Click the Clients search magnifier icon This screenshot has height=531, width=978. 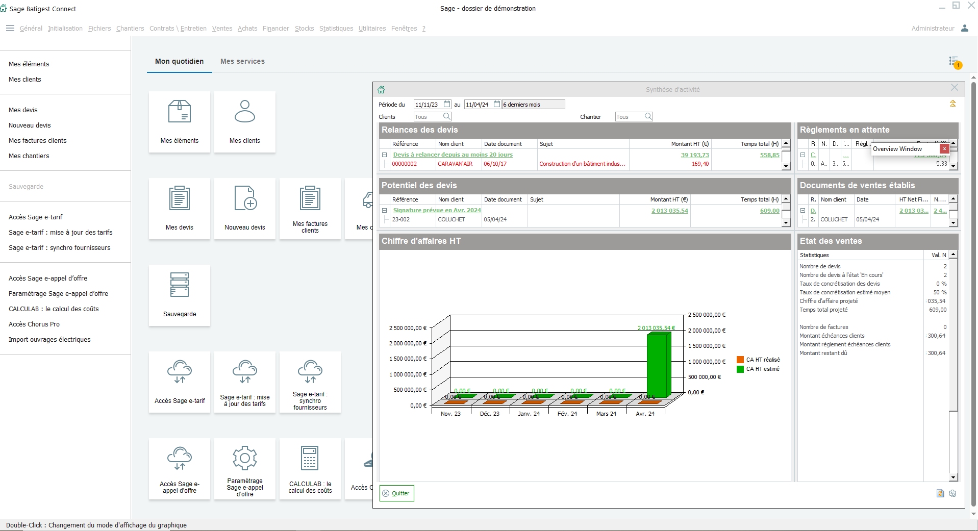(447, 116)
